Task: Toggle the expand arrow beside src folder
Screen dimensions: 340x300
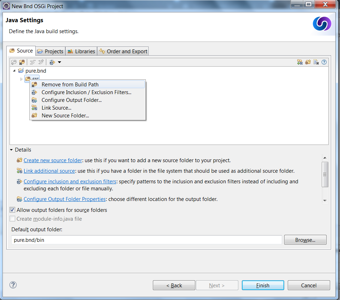Action: [x=21, y=79]
